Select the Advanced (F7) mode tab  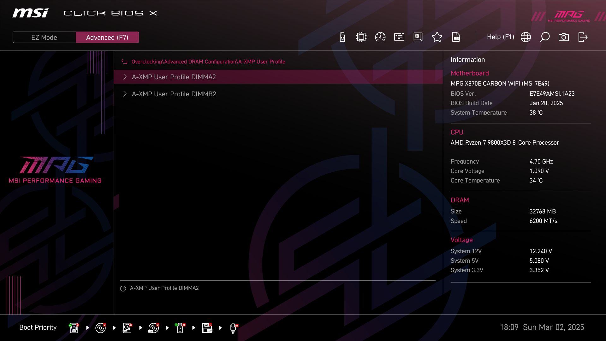click(107, 37)
